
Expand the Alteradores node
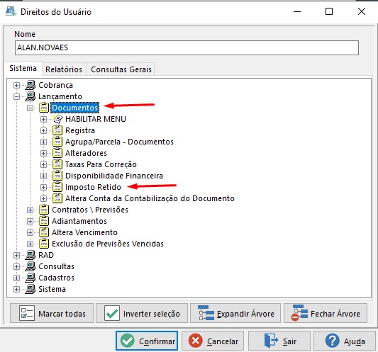click(44, 153)
